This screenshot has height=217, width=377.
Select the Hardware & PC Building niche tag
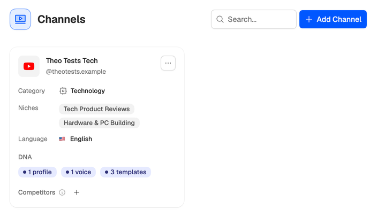[x=99, y=123]
